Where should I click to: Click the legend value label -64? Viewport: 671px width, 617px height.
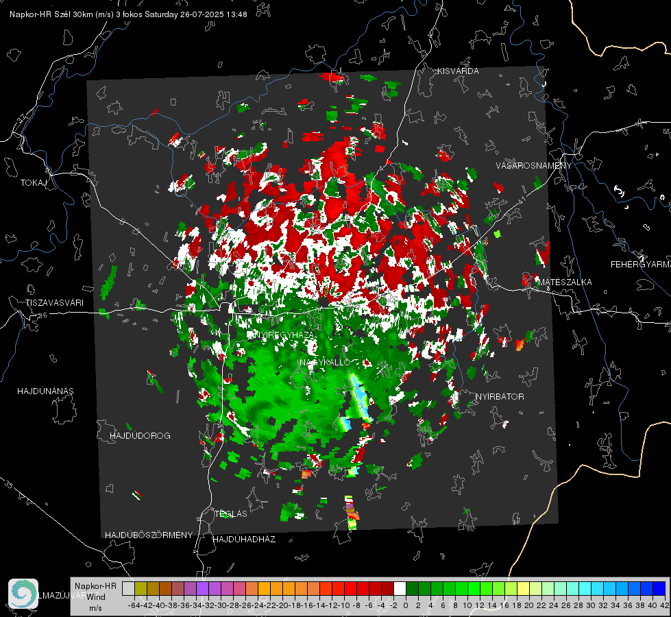[134, 605]
